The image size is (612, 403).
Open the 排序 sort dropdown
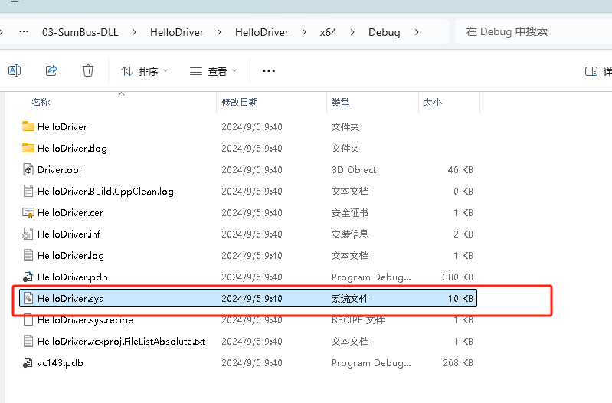[x=145, y=71]
